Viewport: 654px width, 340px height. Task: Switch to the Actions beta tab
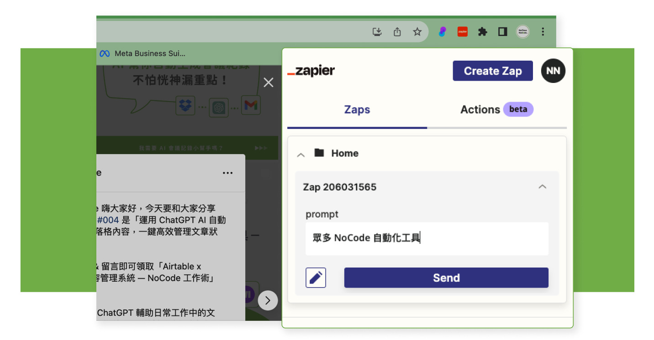497,109
